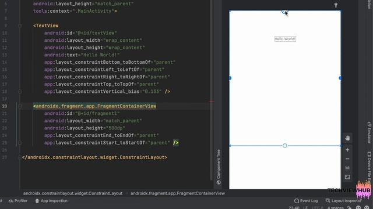Click the layout_constraintVertical_bias "0.133" value
The image size is (373, 209).
coord(152,92)
